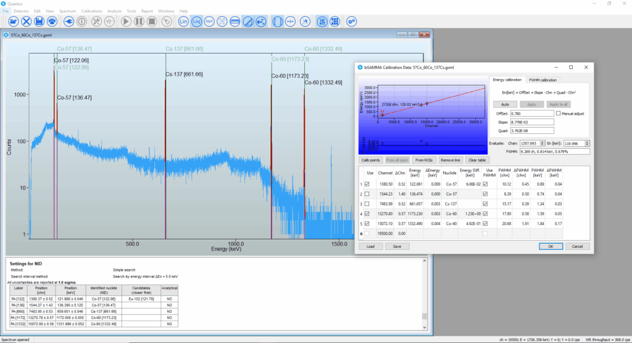Image resolution: width=632 pixels, height=343 pixels.
Task: Click the horizontal marker arrows icon
Action: 290,22
